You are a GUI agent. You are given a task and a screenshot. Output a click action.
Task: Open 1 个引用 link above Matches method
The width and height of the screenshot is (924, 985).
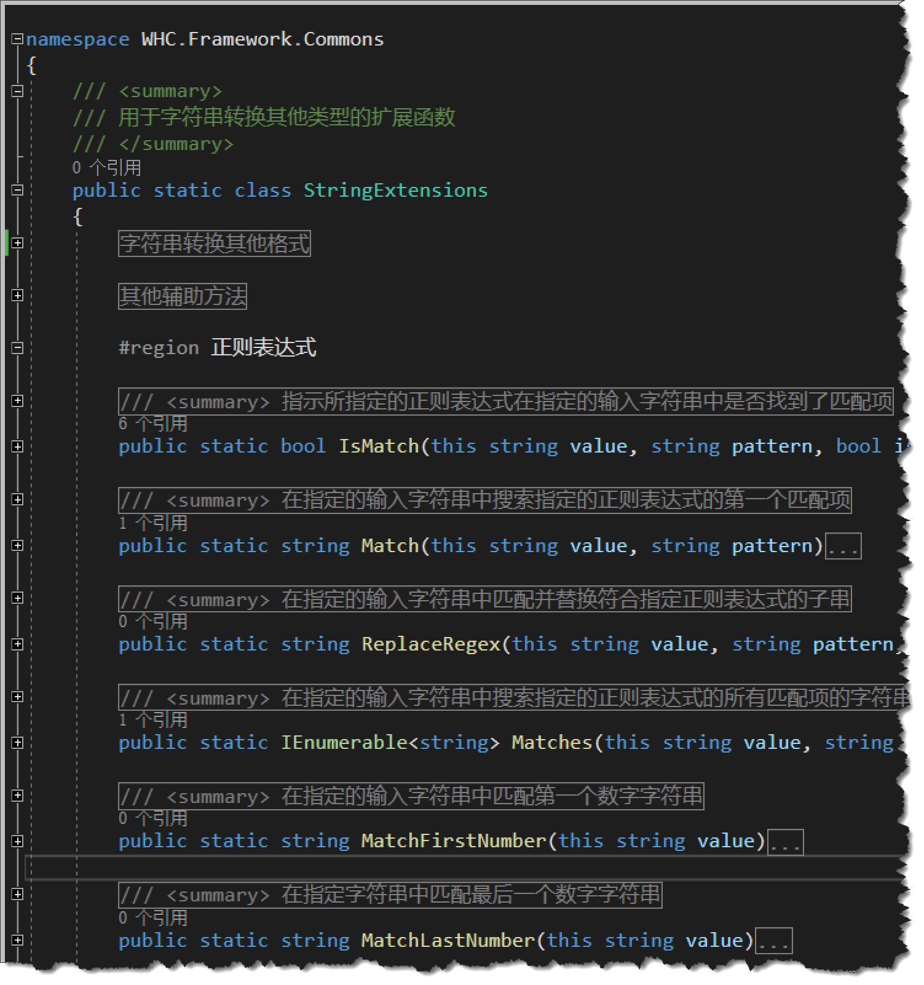tap(153, 720)
